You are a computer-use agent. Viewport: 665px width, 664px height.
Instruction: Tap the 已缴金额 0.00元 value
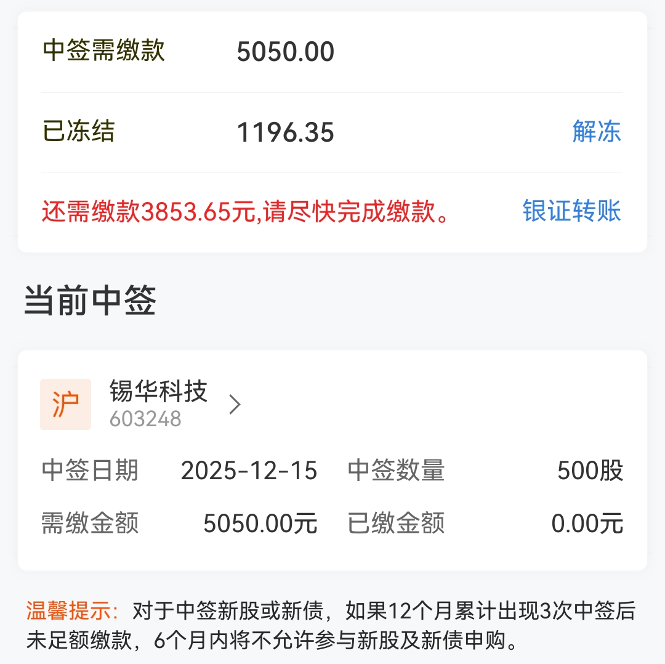587,523
